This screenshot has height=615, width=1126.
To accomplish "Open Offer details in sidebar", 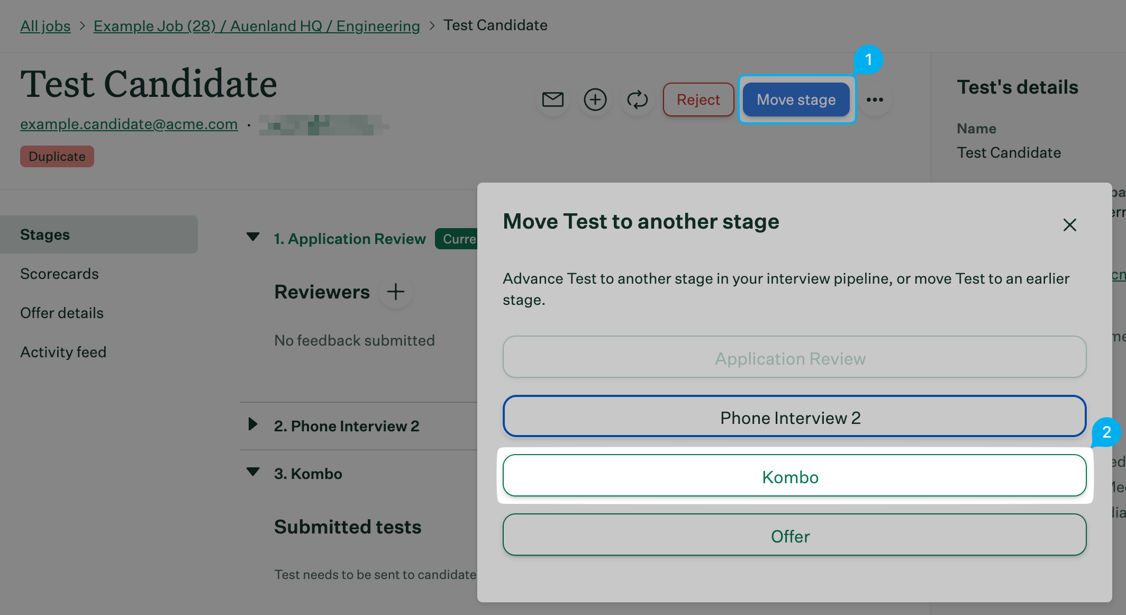I will point(62,313).
